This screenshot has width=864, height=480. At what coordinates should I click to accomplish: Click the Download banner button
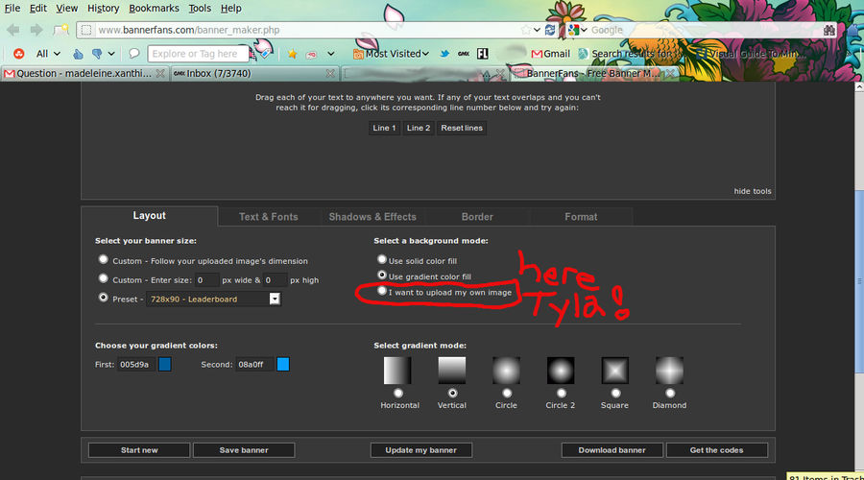pyautogui.click(x=612, y=450)
